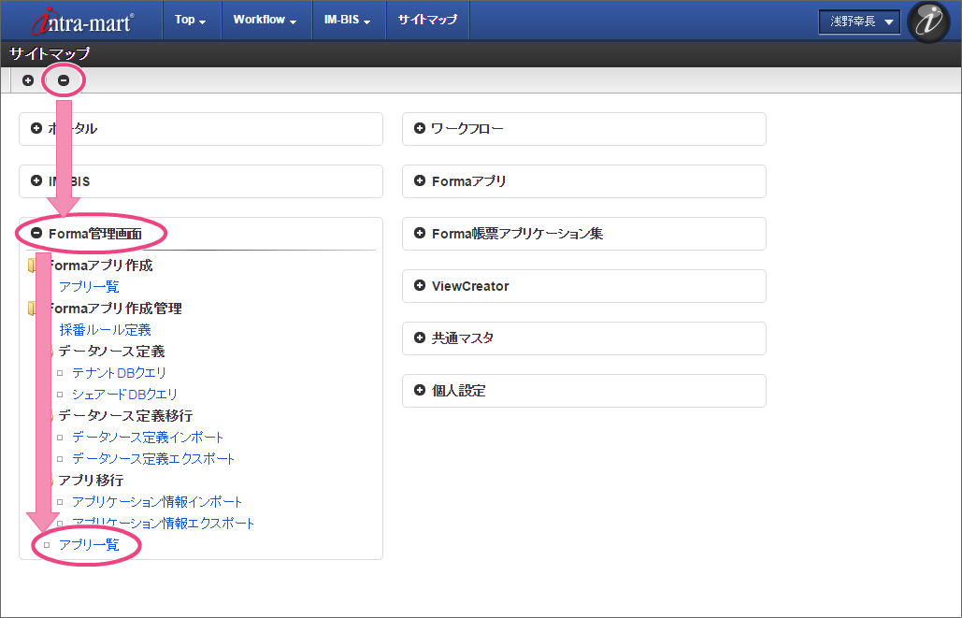The height and width of the screenshot is (618, 962).
Task: Go to サイトマップ in the navigation bar
Action: [427, 20]
